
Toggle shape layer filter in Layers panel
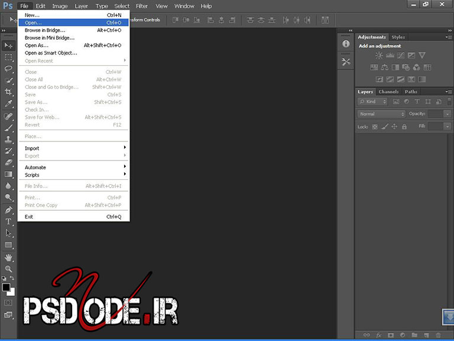tap(428, 101)
